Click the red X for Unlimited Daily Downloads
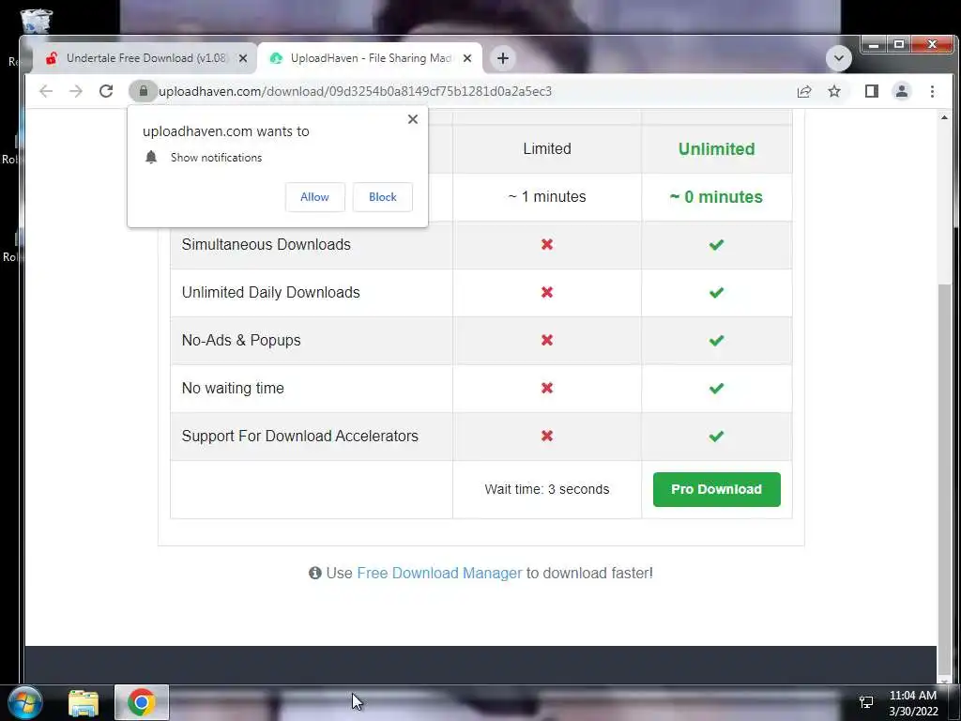The width and height of the screenshot is (961, 721). pyautogui.click(x=547, y=292)
